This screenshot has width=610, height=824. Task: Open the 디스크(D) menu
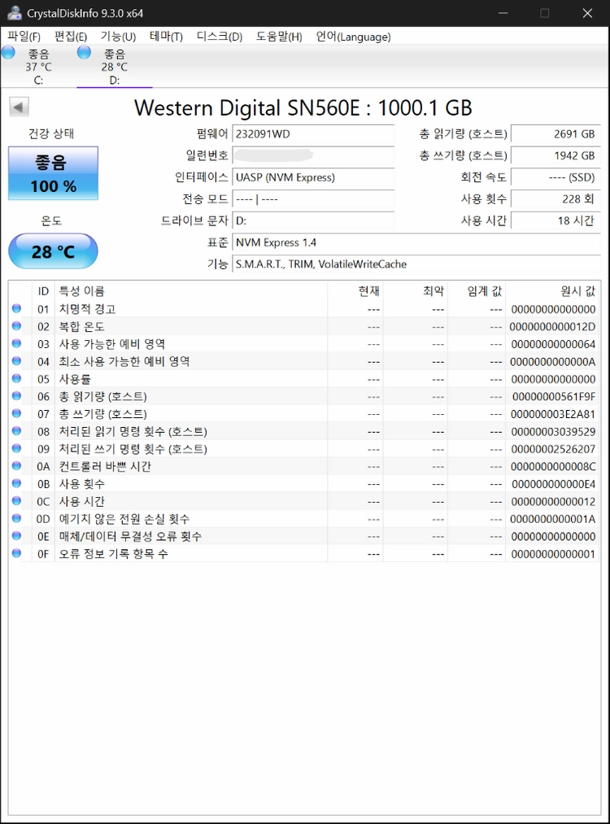pos(220,37)
